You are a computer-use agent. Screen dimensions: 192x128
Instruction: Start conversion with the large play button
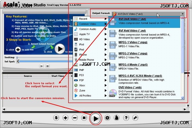coord(96,118)
